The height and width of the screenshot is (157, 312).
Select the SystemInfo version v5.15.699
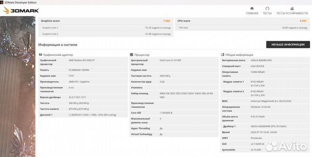256,150
